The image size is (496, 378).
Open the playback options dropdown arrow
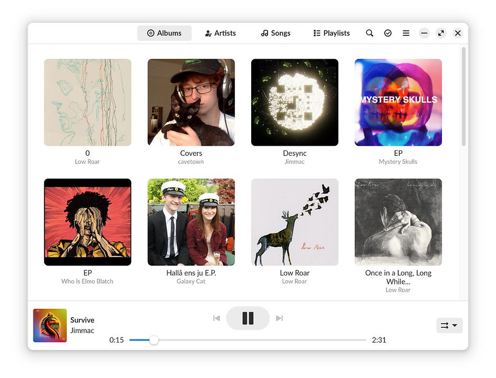[455, 326]
